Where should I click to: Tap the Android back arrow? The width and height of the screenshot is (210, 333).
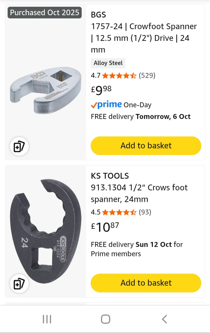click(x=164, y=319)
